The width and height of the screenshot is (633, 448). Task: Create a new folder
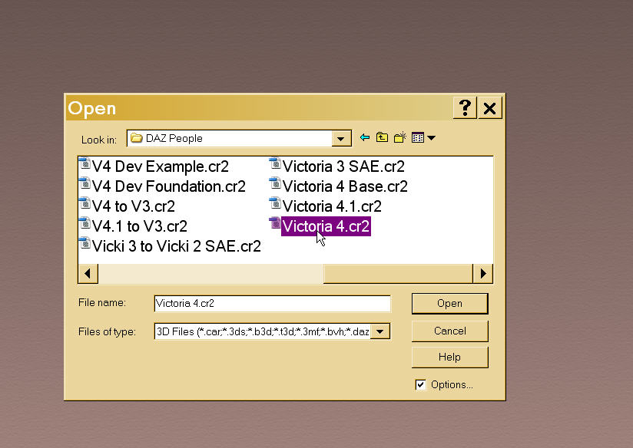[399, 138]
